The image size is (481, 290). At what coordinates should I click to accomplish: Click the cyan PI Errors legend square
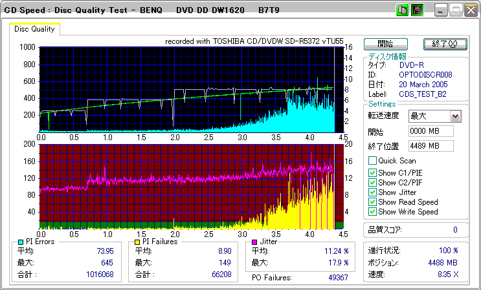[x=21, y=242]
